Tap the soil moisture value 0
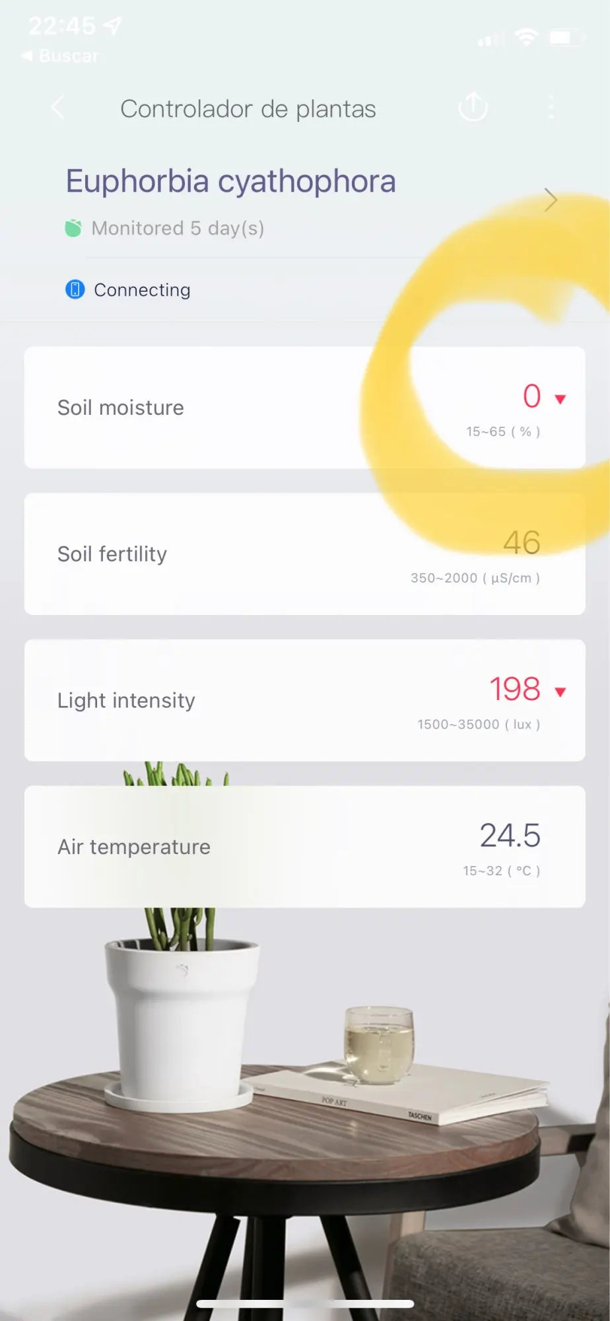 point(531,396)
